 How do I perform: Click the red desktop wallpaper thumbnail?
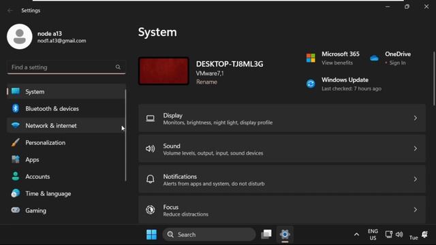163,71
